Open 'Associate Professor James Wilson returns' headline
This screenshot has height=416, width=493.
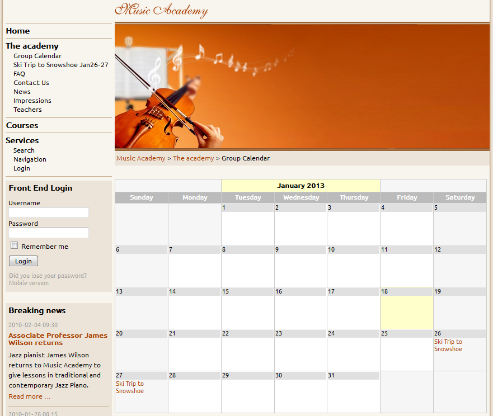click(58, 339)
